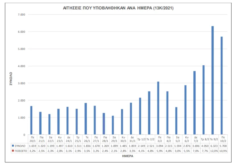
Task: Click the bar for Πε 3/2
Action: click(158, 108)
